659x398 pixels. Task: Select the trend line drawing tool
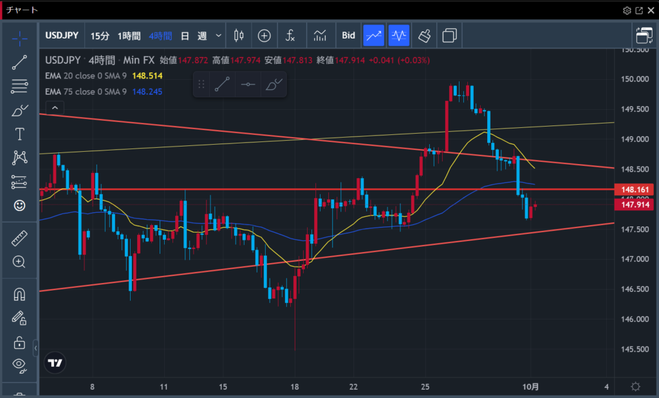19,62
